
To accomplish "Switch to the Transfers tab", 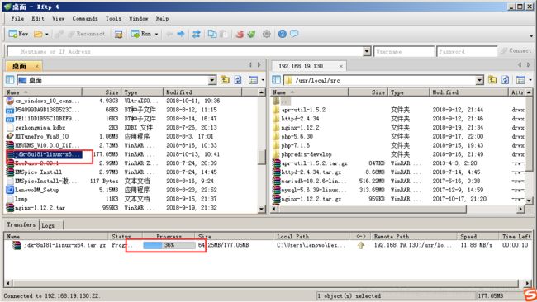I will coord(21,224).
